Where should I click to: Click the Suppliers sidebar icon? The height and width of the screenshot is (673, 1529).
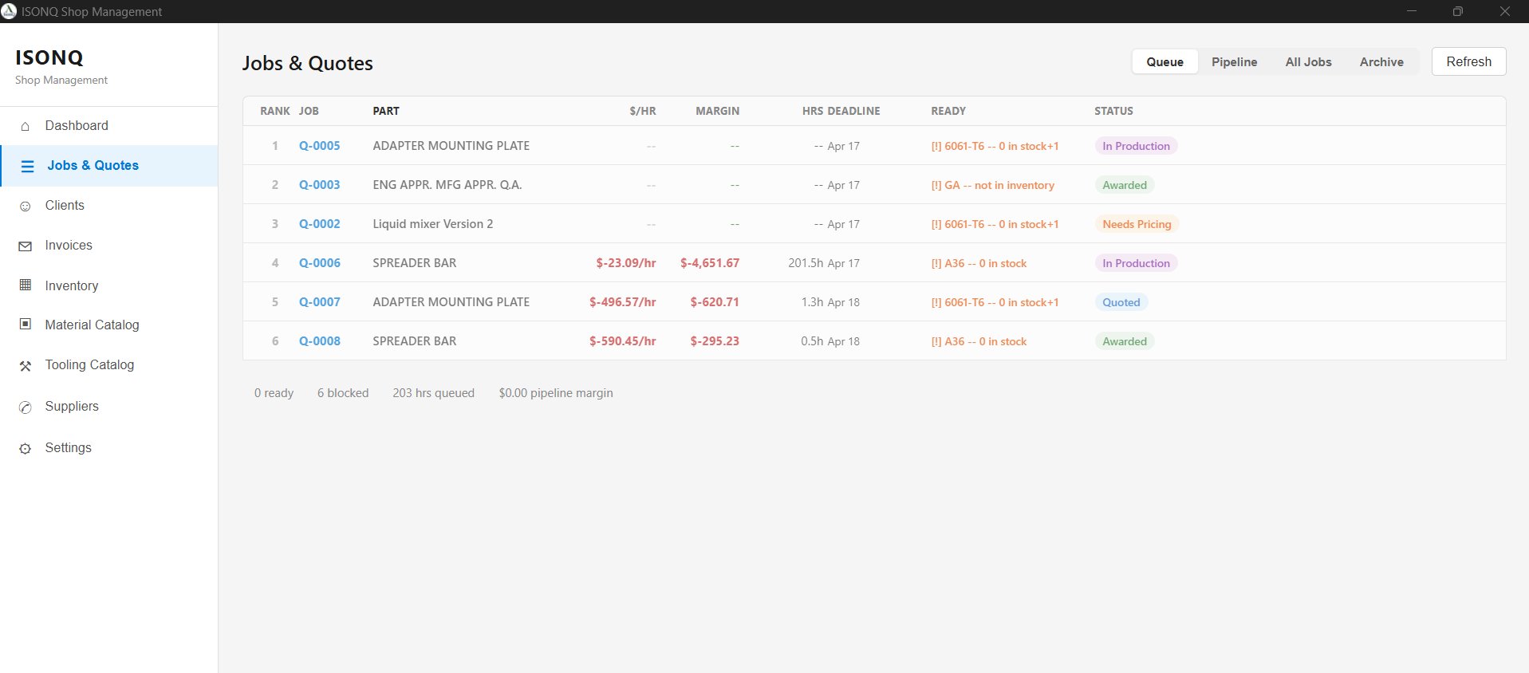pyautogui.click(x=26, y=407)
